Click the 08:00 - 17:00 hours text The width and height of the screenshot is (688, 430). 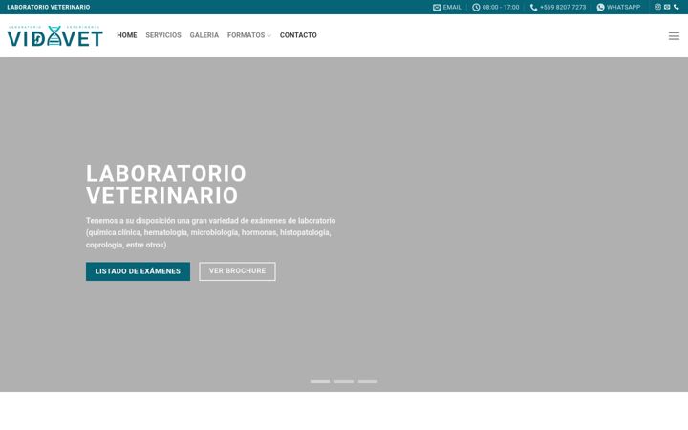pyautogui.click(x=500, y=7)
